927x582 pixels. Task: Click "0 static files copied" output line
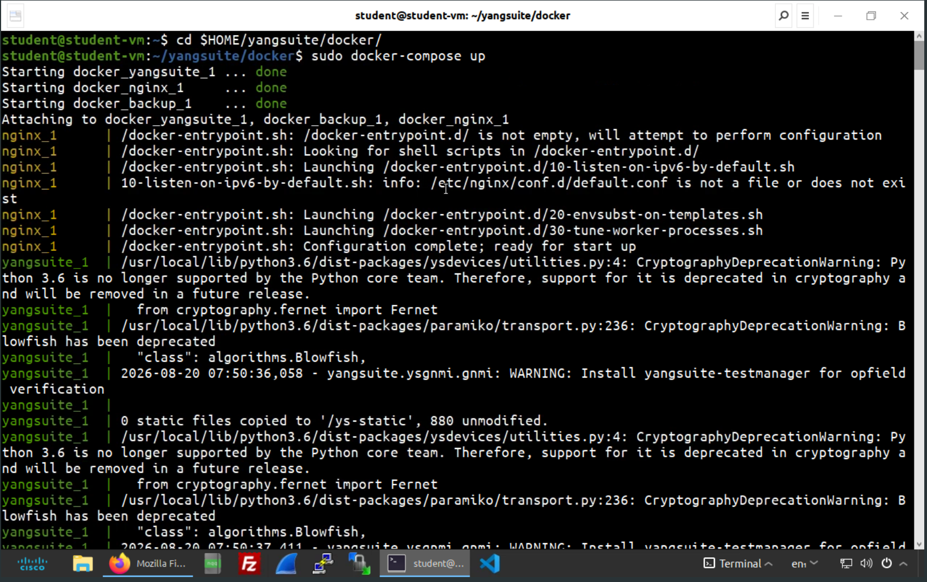(x=334, y=421)
